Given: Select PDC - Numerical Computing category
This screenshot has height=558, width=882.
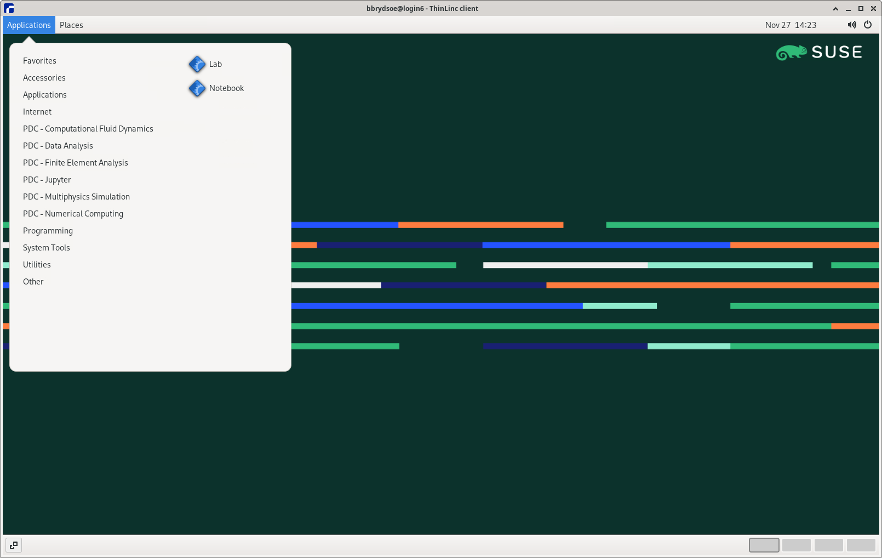Looking at the screenshot, I should pyautogui.click(x=73, y=214).
